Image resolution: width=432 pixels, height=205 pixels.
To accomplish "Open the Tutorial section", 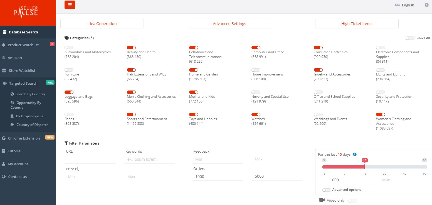I will (14, 151).
